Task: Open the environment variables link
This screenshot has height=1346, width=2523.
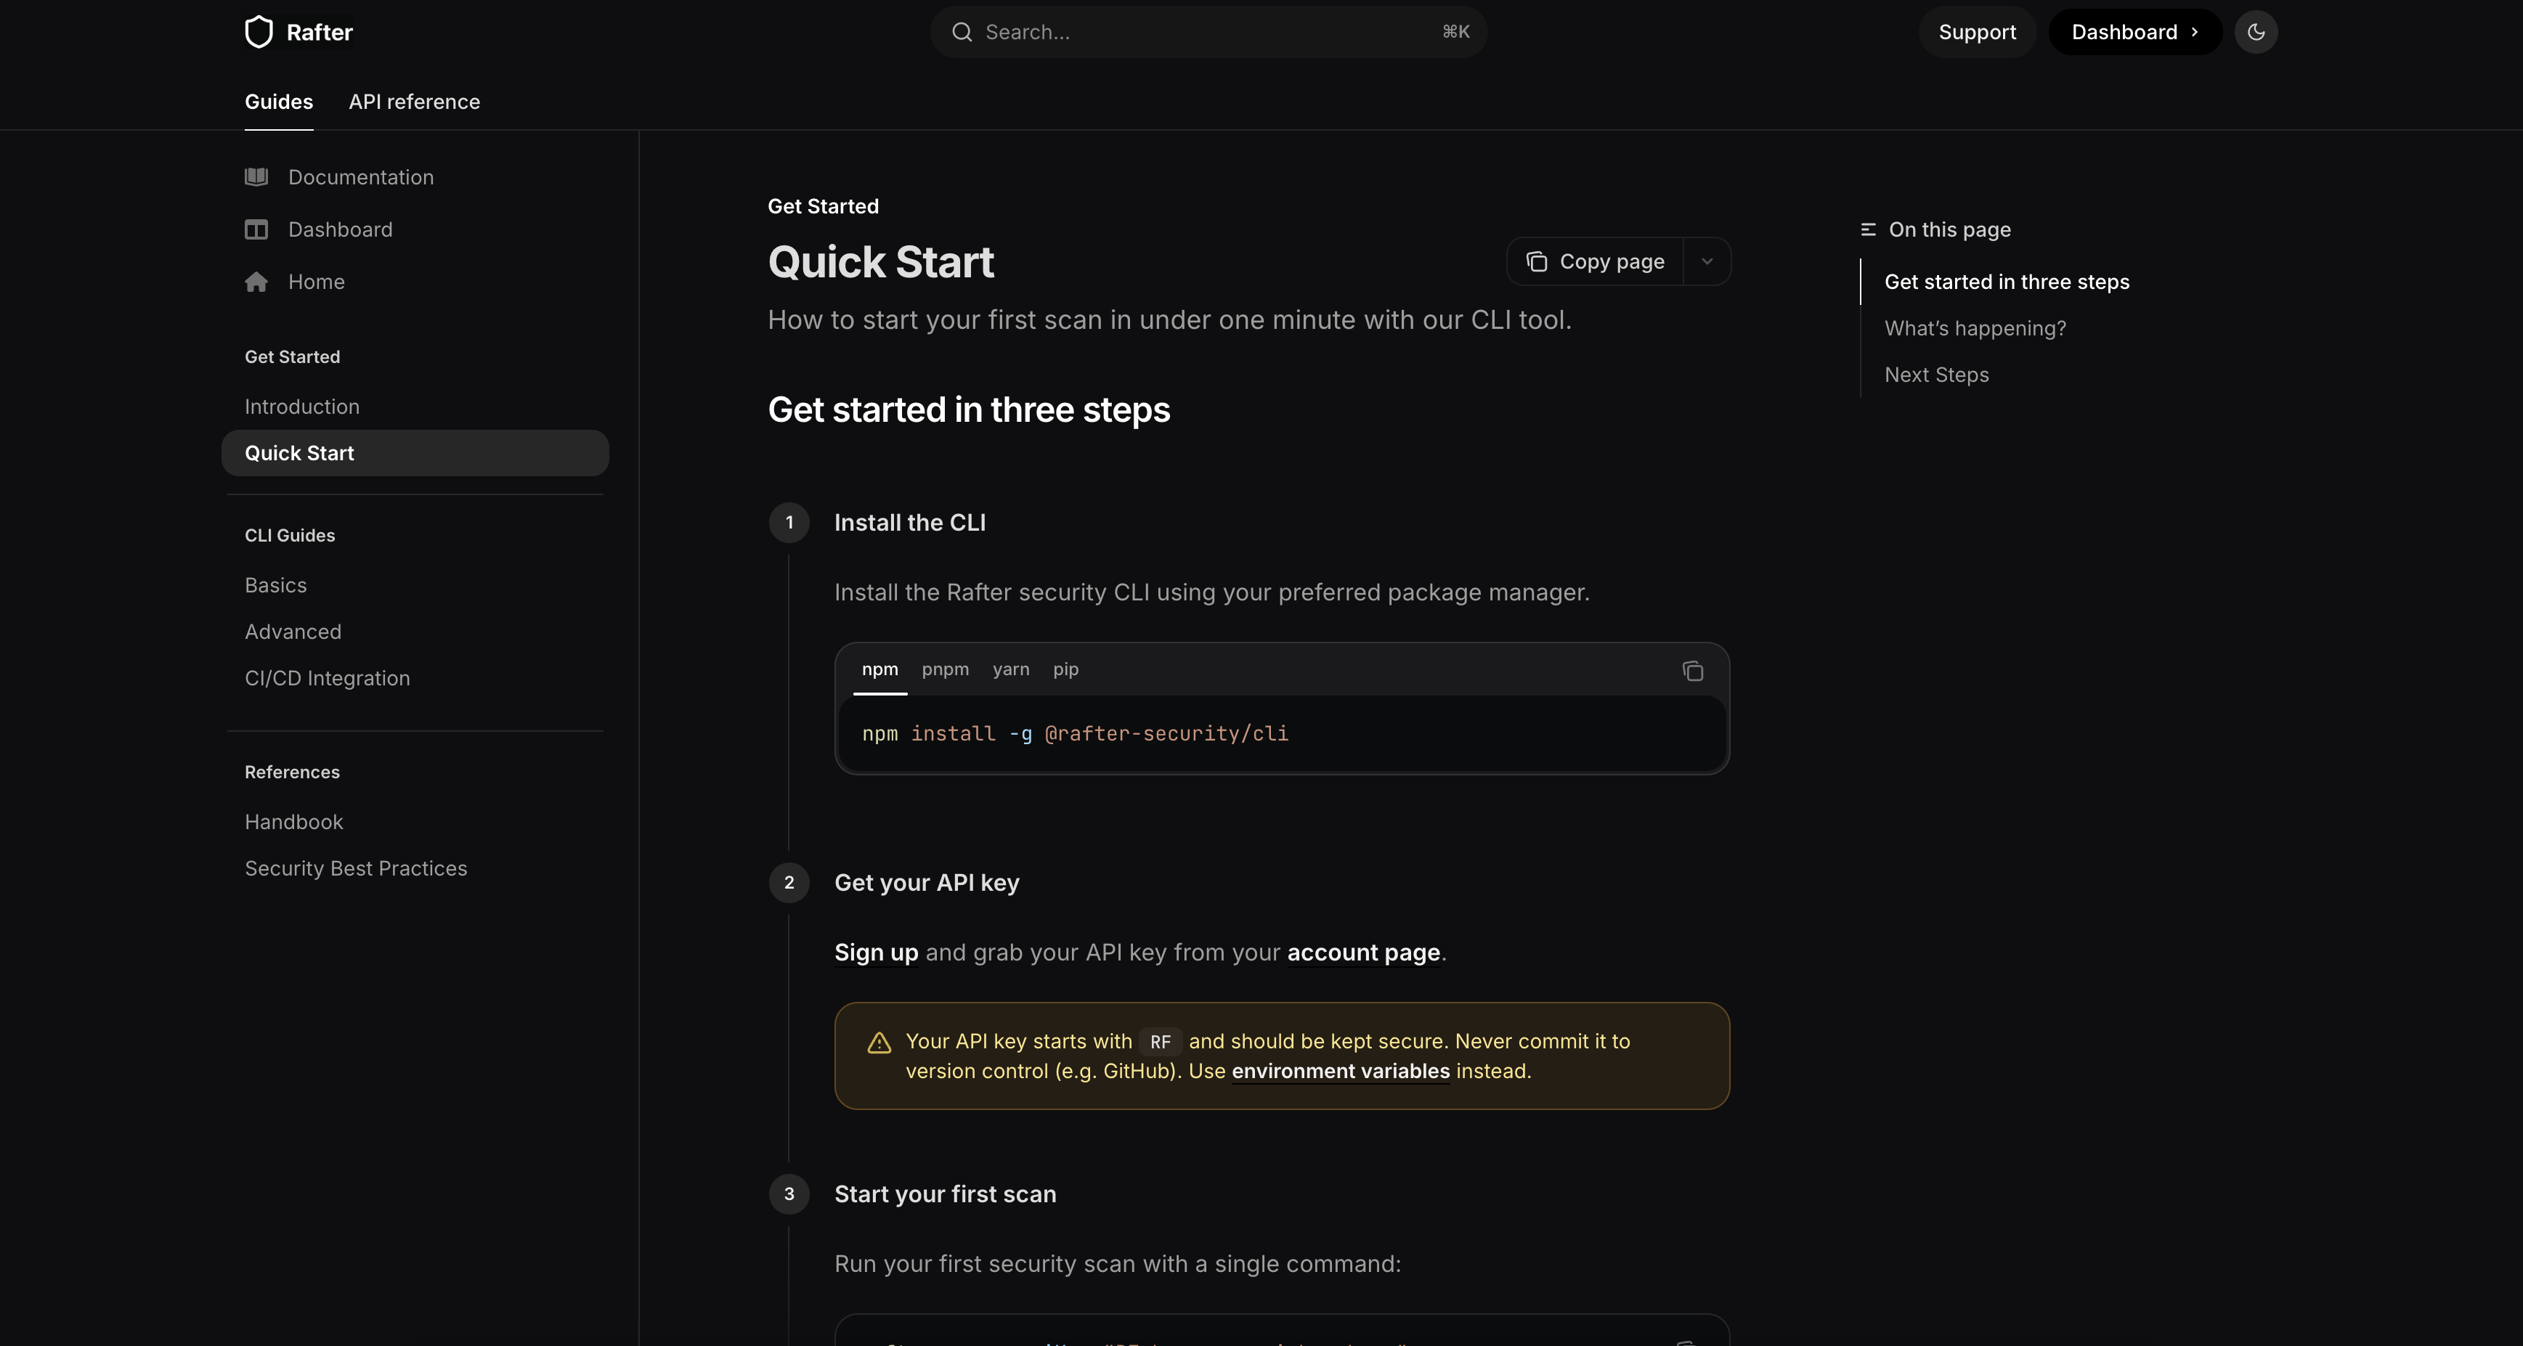Action: coord(1340,1071)
